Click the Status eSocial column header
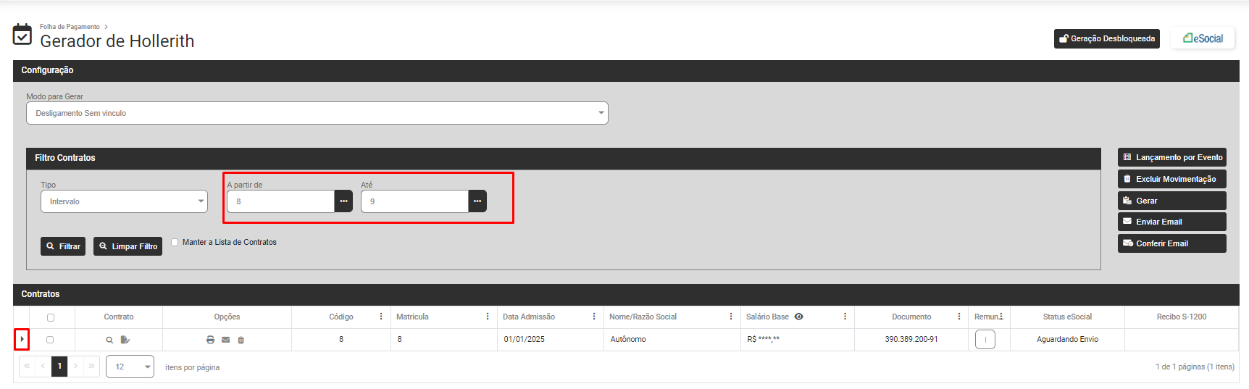The width and height of the screenshot is (1249, 389). [x=1067, y=317]
